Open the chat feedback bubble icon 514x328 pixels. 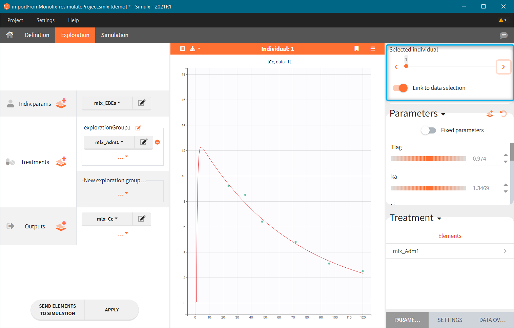[x=503, y=35]
